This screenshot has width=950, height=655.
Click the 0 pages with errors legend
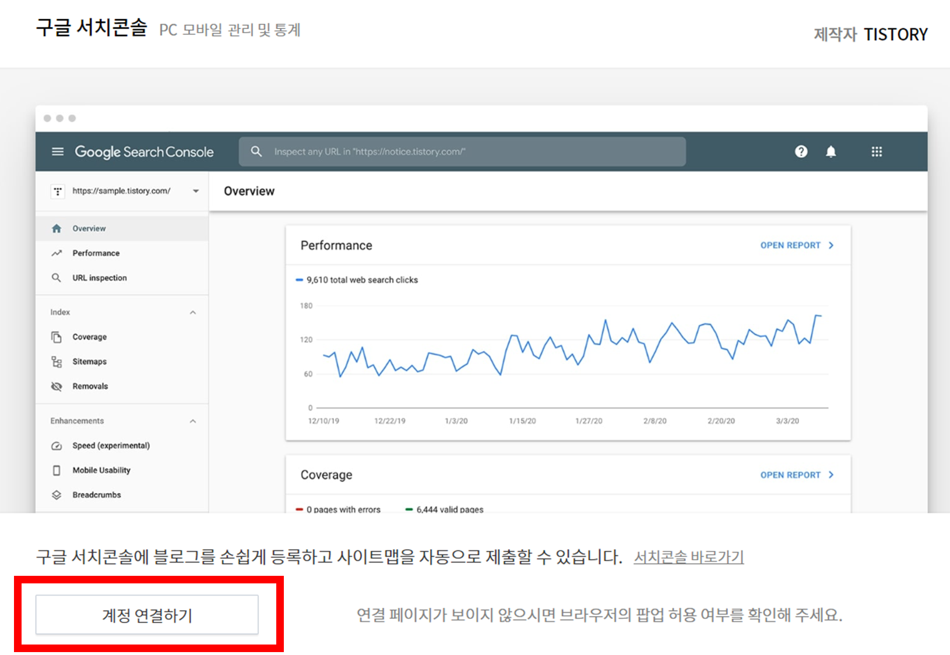[x=338, y=509]
